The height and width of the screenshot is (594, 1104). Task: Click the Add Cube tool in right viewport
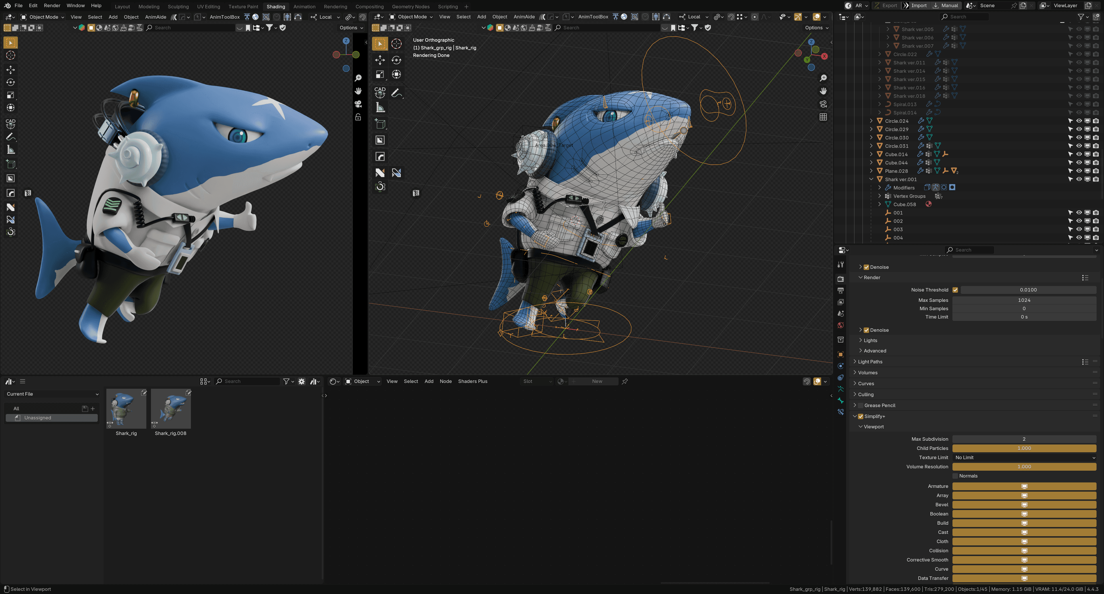click(380, 124)
